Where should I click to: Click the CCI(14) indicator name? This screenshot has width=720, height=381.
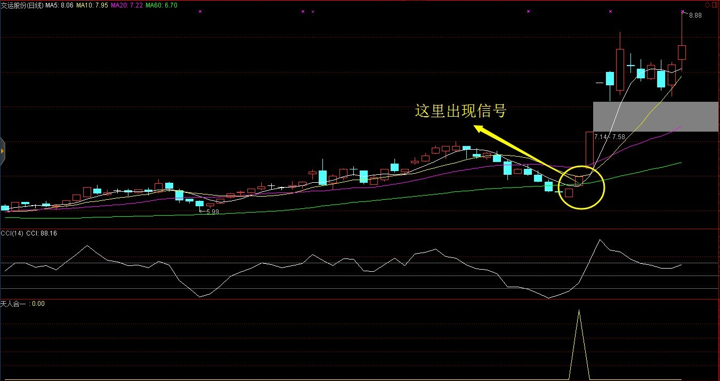pyautogui.click(x=12, y=233)
